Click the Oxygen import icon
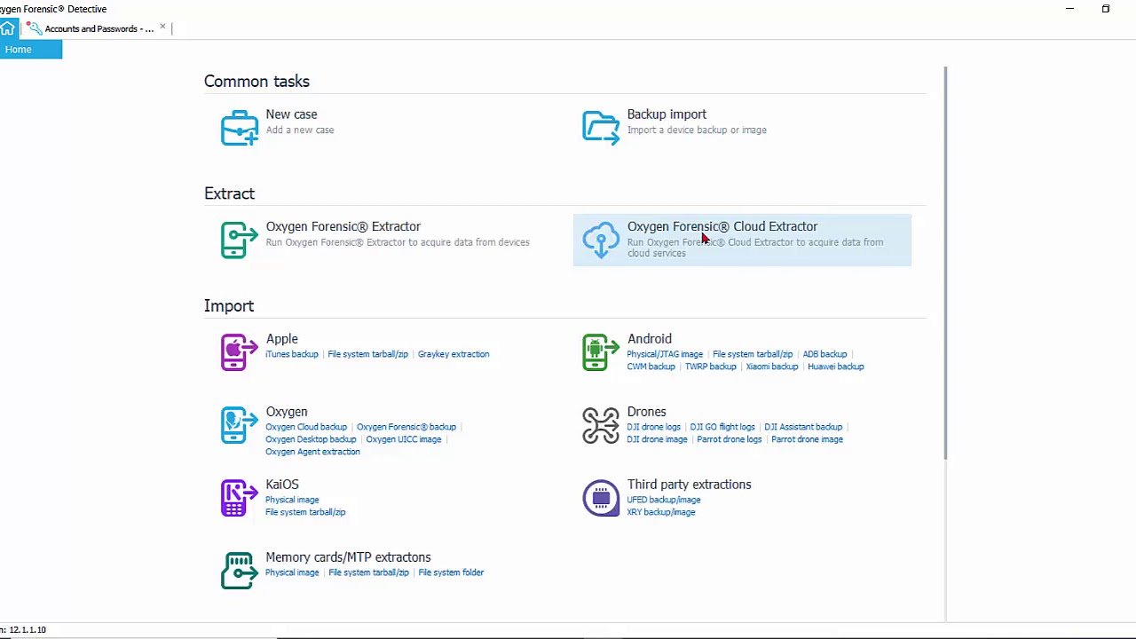This screenshot has height=639, width=1136. click(239, 425)
